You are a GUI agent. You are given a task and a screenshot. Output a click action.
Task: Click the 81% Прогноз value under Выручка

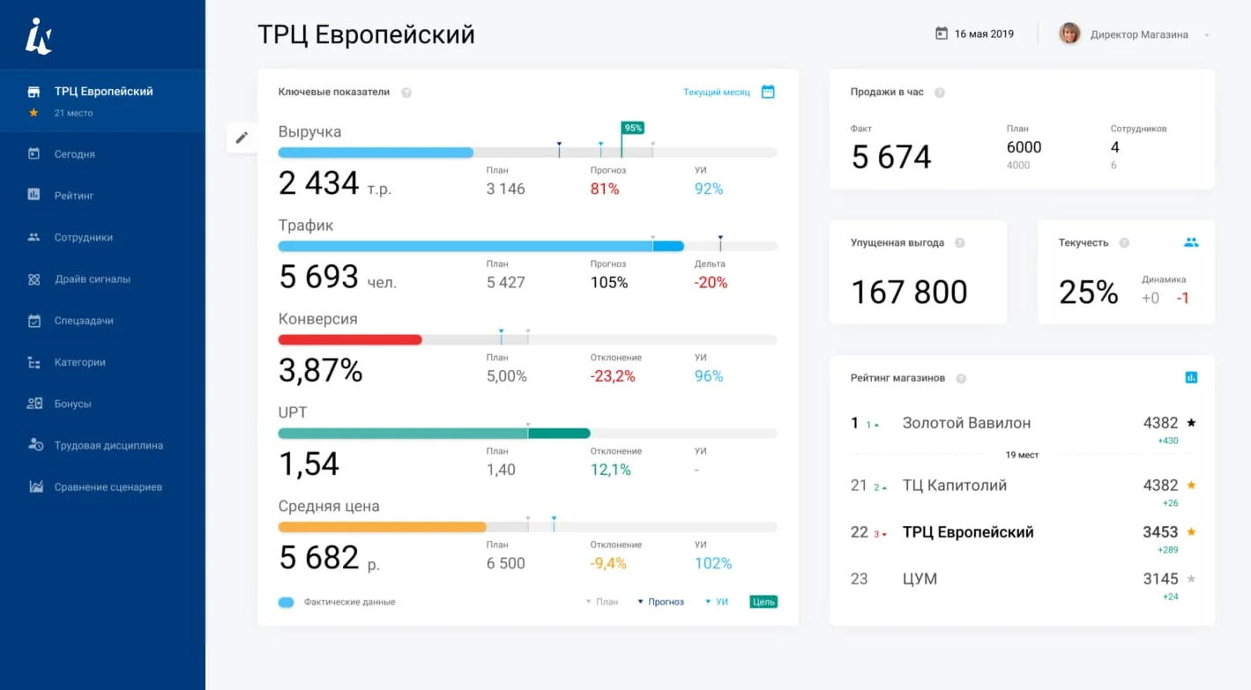click(605, 189)
